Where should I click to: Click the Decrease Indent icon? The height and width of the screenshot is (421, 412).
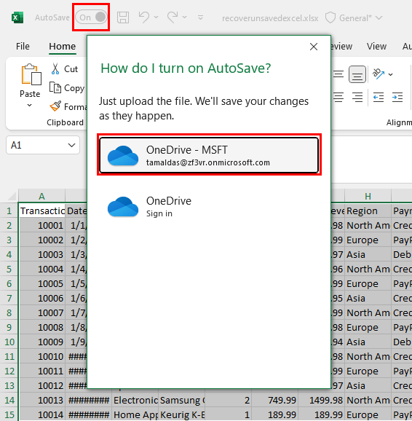point(379,97)
